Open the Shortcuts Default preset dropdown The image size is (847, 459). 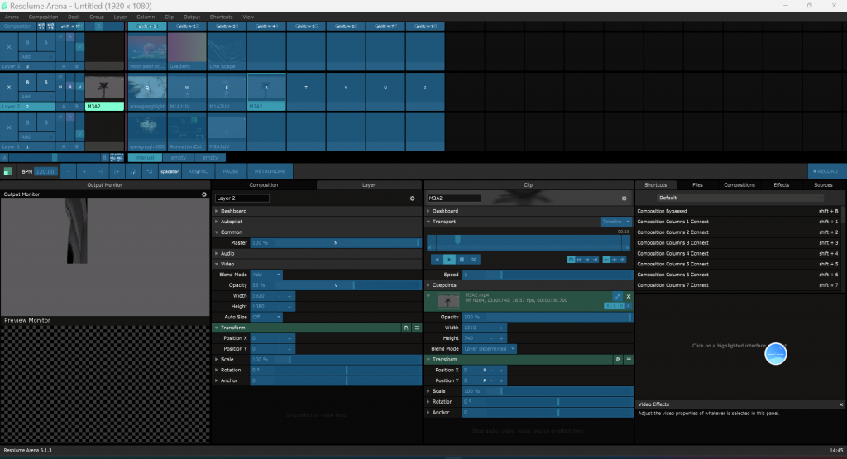point(740,198)
